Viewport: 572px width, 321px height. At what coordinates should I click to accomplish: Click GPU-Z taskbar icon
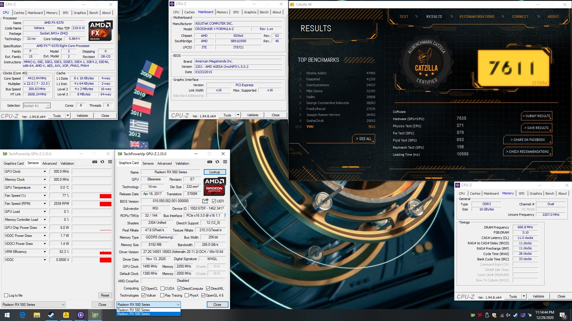(x=95, y=315)
